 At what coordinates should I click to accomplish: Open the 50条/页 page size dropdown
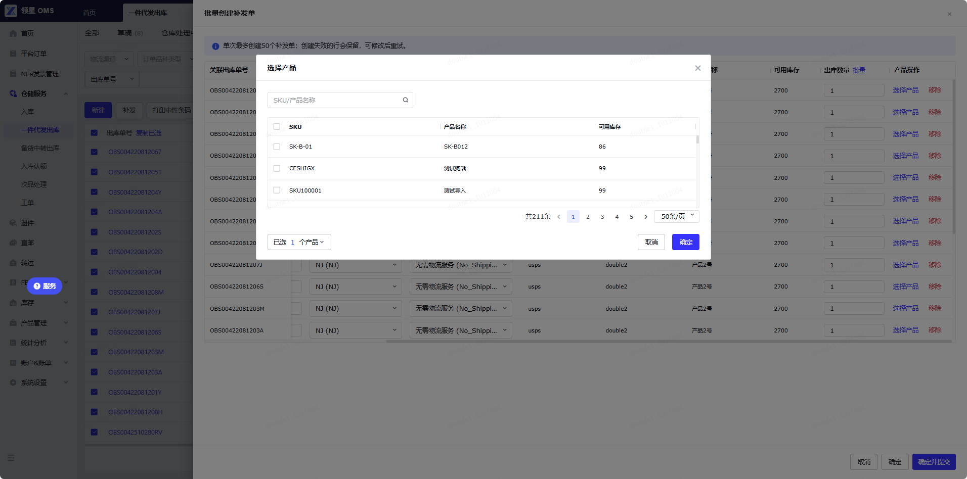coord(677,216)
